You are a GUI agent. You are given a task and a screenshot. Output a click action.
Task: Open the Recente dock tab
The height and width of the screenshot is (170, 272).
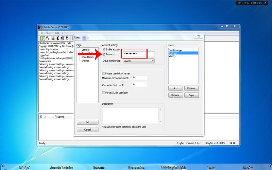(99, 168)
